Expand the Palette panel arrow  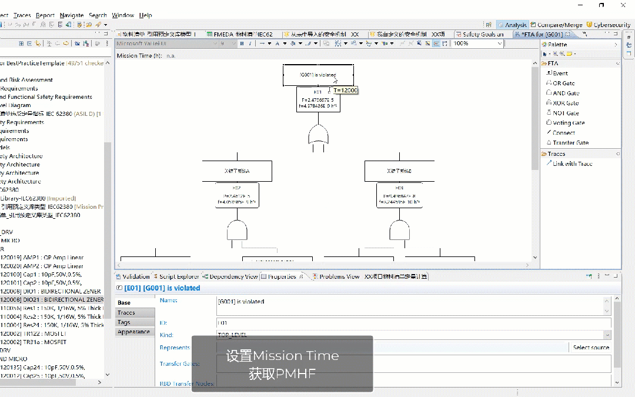616,45
